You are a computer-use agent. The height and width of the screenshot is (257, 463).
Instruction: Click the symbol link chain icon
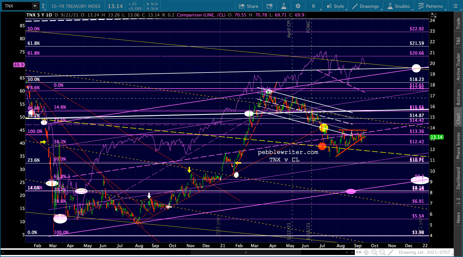[43, 6]
